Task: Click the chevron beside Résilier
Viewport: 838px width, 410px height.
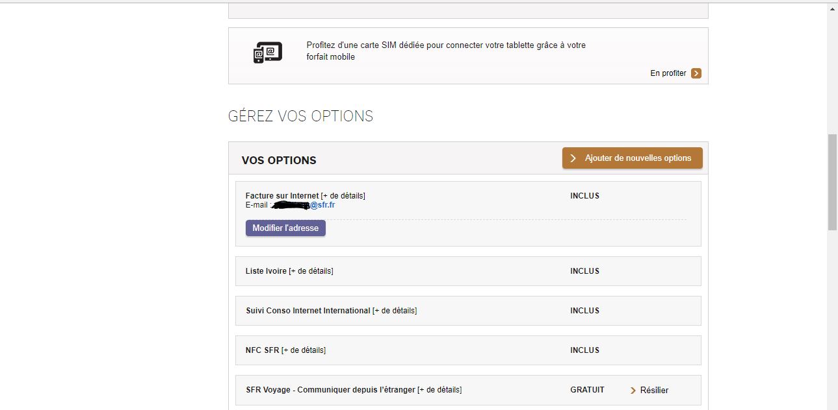Action: click(x=631, y=390)
